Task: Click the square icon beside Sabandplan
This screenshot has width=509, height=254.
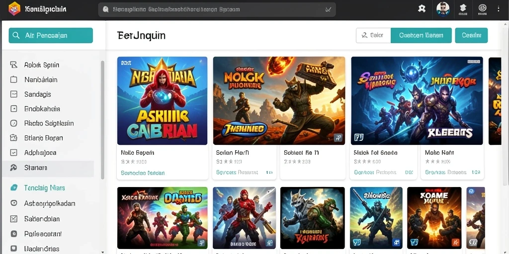Action: click(x=13, y=219)
